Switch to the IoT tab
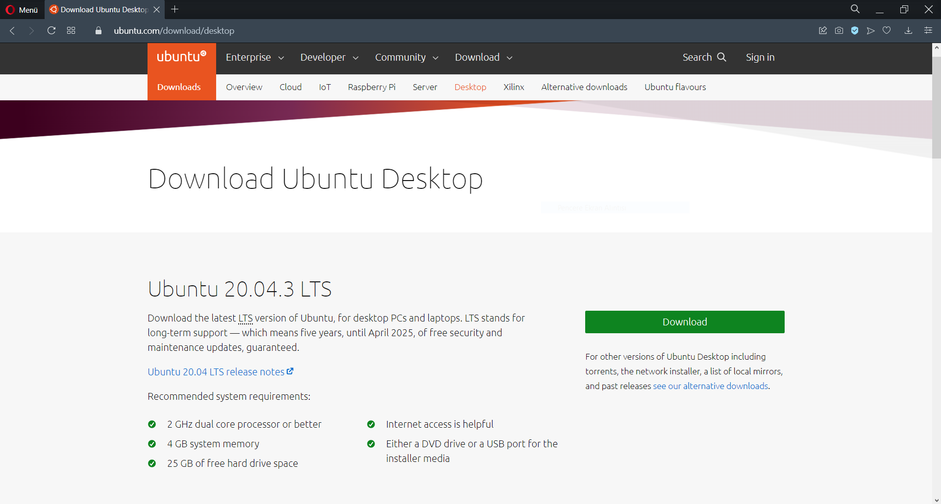 325,87
